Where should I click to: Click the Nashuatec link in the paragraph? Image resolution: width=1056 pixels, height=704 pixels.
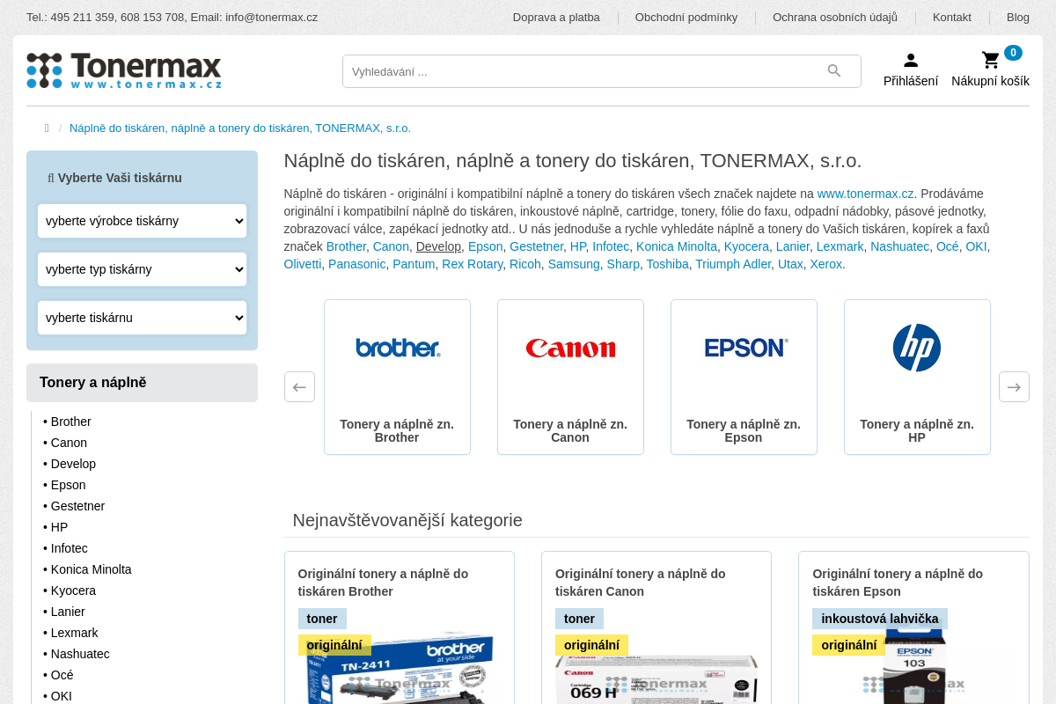coord(900,246)
